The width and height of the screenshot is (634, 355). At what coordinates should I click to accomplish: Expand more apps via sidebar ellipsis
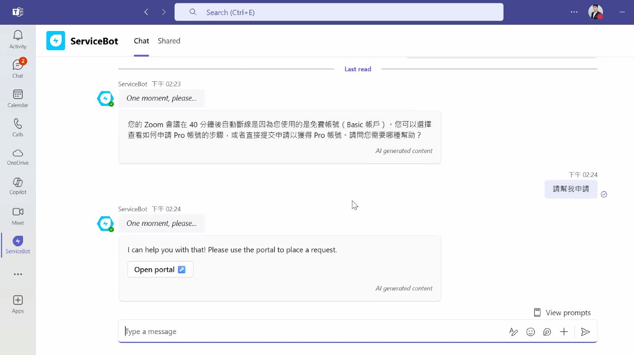pos(18,274)
